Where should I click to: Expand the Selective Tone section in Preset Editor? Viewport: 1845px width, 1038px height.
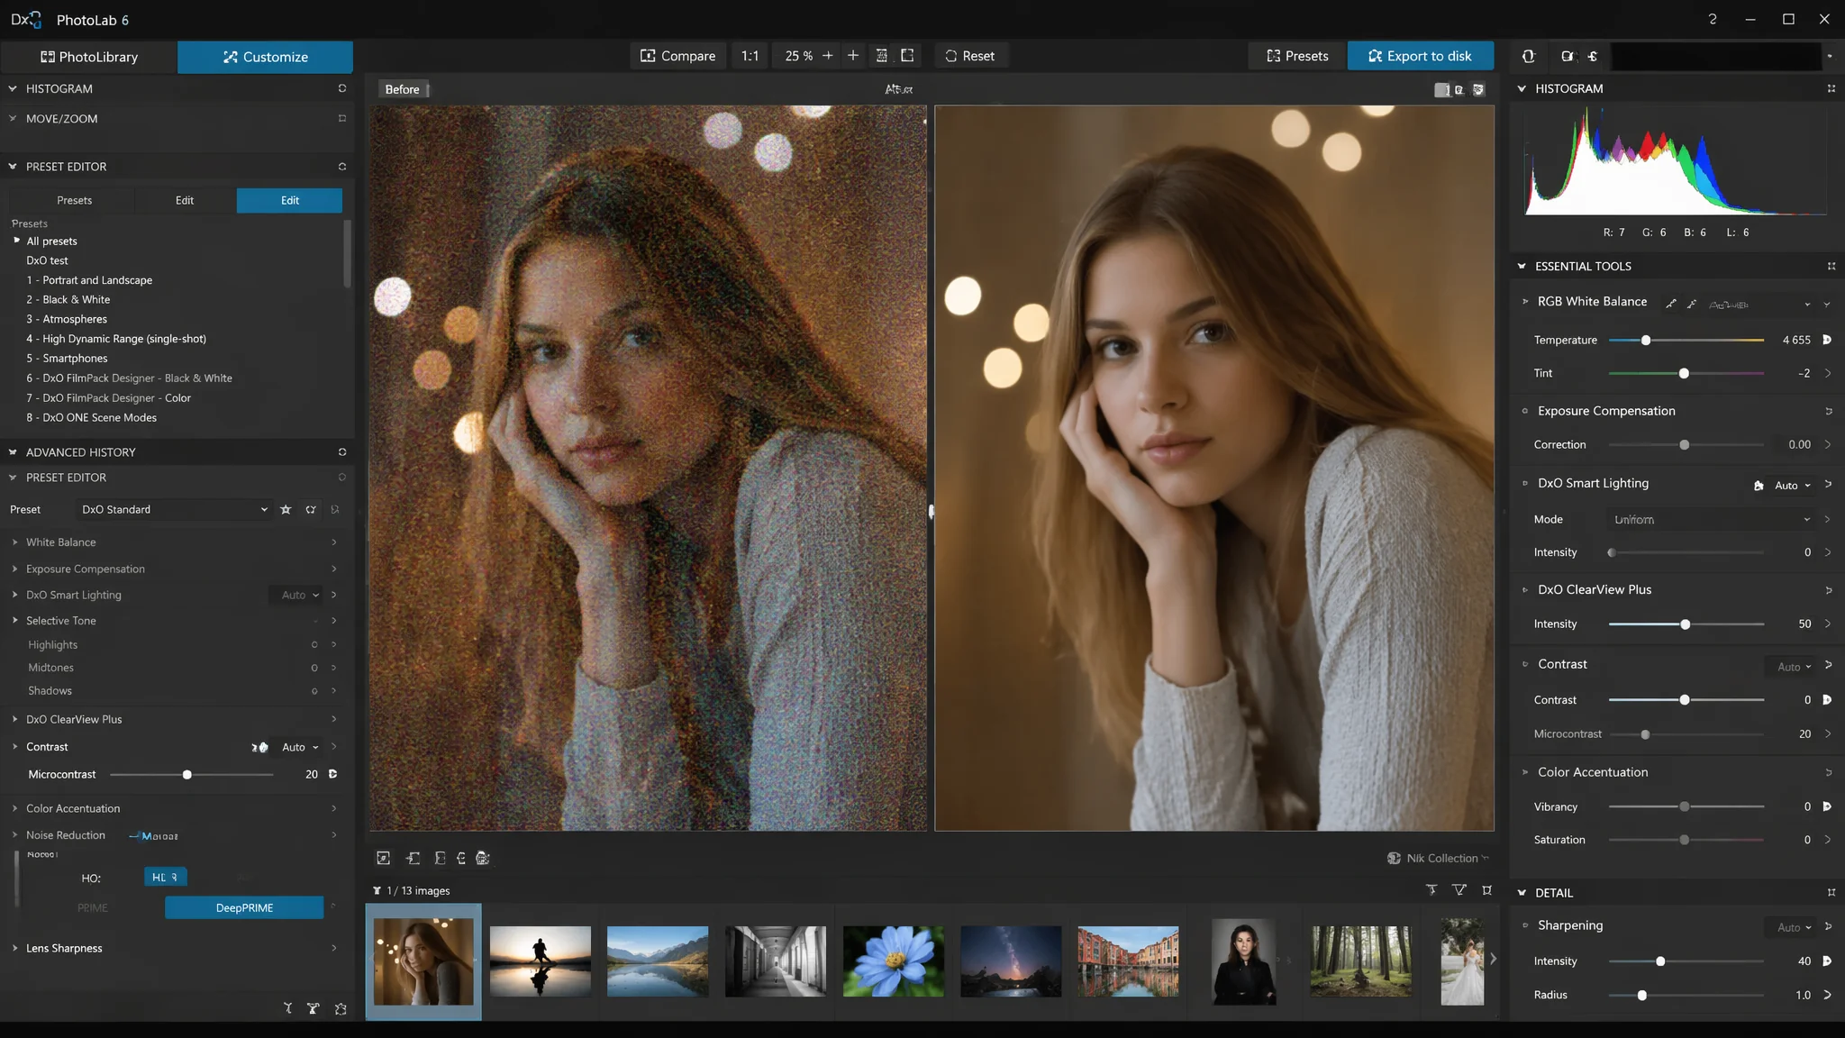point(14,620)
